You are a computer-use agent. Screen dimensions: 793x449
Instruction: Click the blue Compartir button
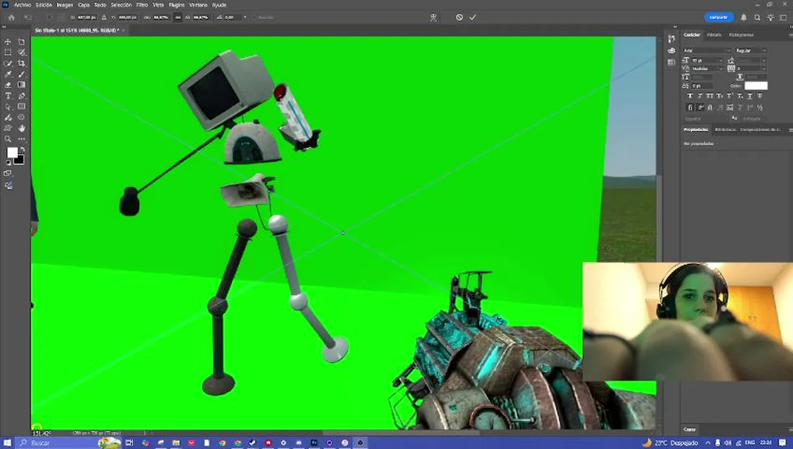tap(719, 17)
